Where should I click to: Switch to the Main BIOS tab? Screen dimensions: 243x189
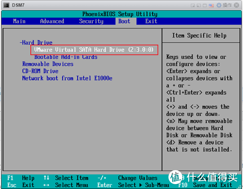(x=19, y=21)
